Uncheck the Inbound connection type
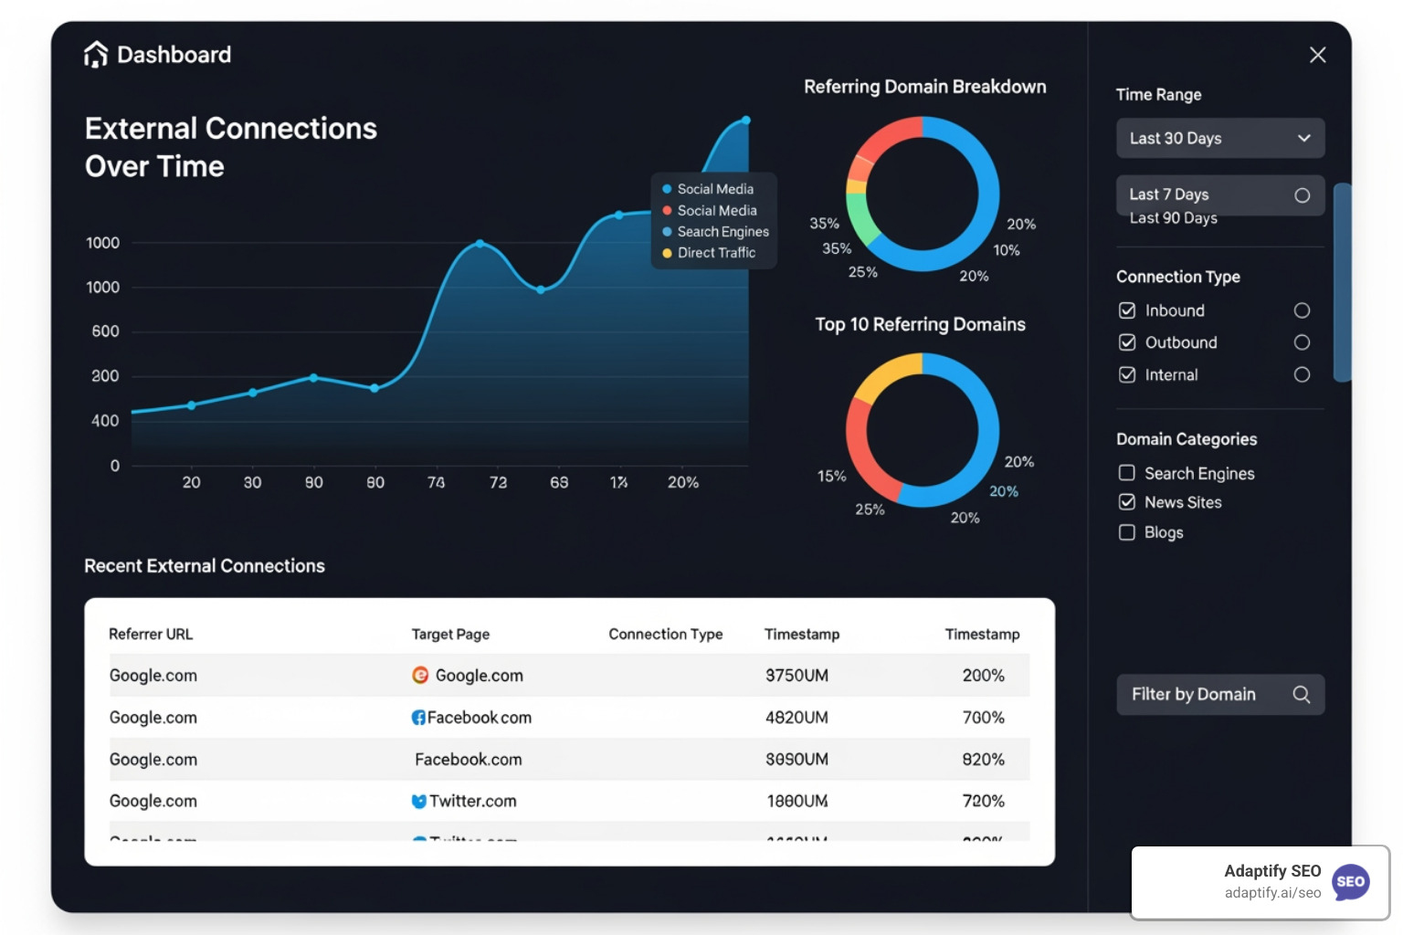 tap(1127, 310)
